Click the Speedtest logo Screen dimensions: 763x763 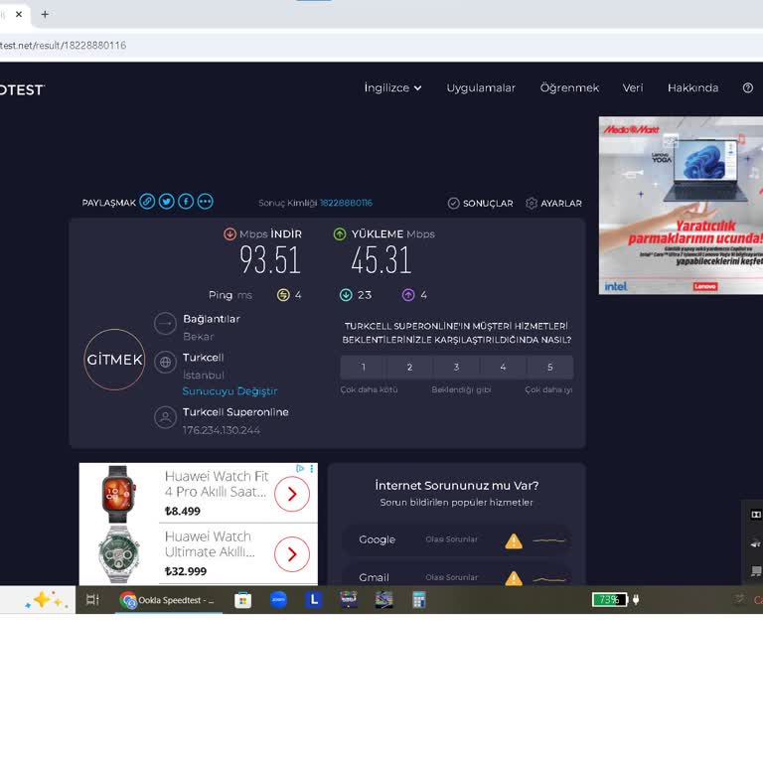(x=22, y=90)
